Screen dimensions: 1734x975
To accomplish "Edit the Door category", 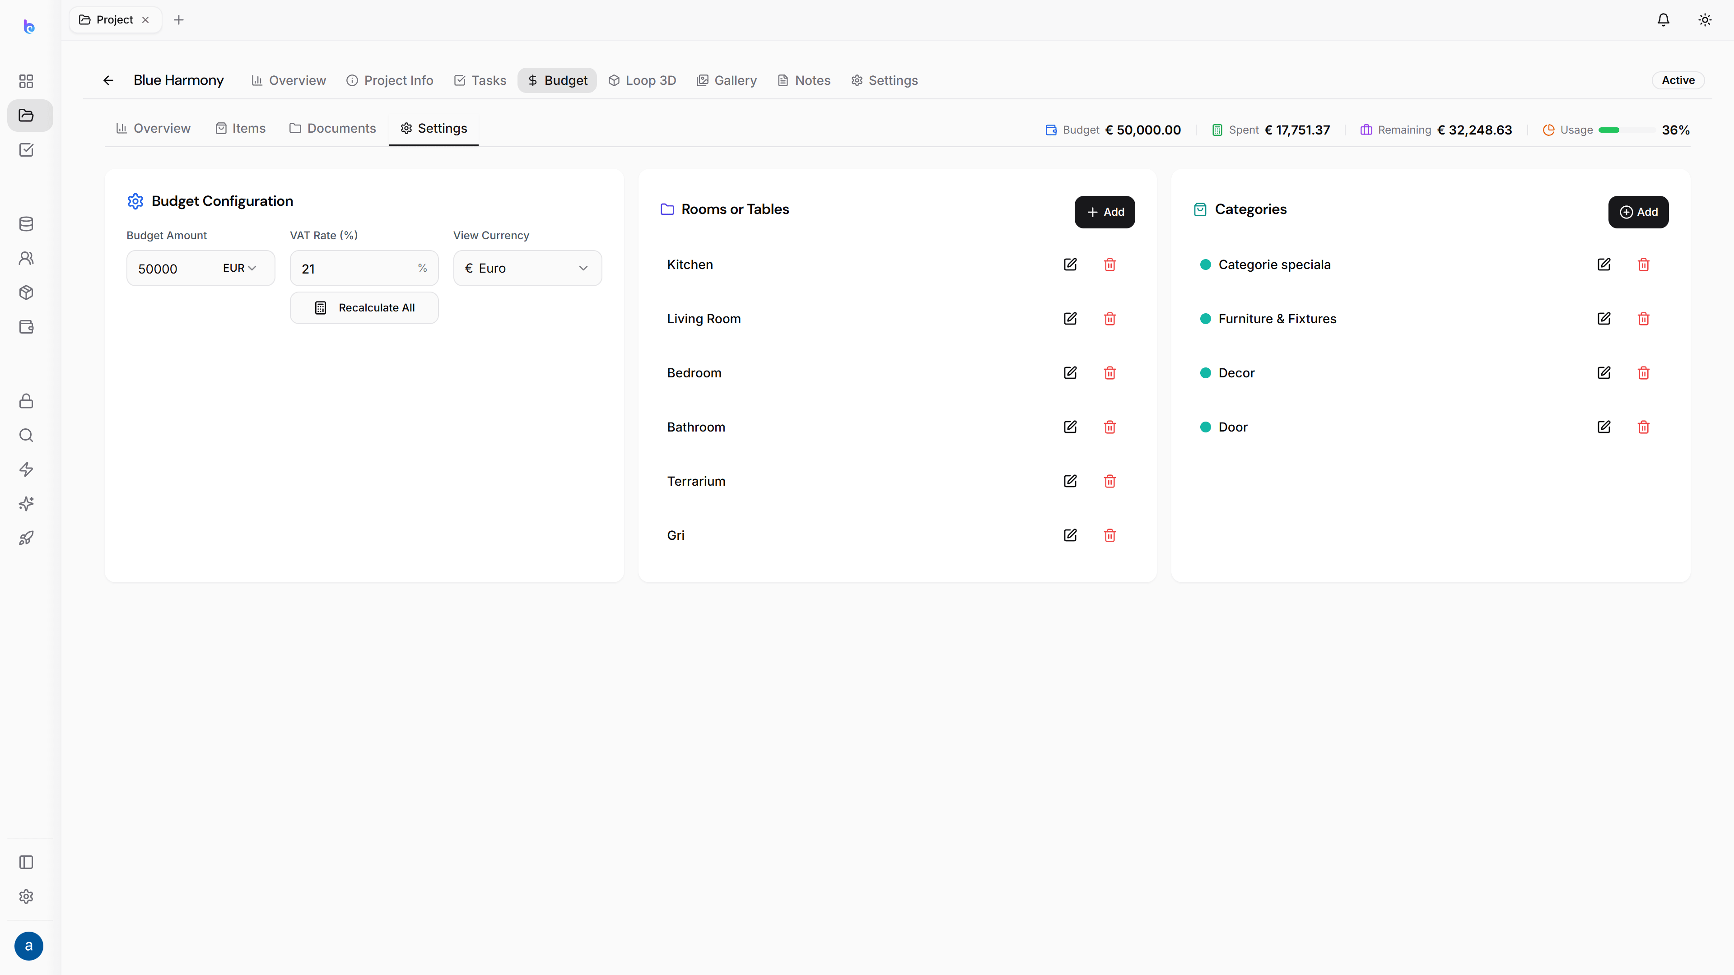I will coord(1604,427).
